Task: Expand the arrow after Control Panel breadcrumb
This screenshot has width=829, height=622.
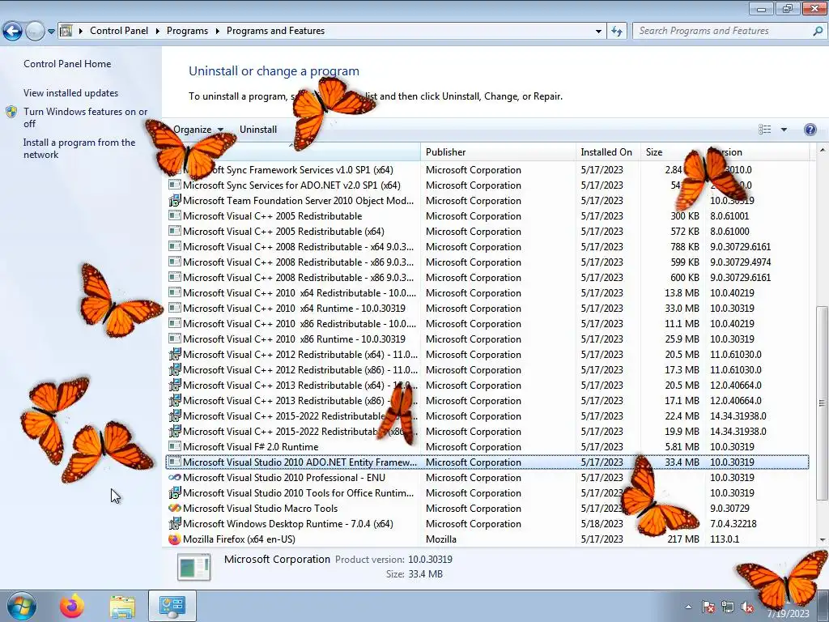Action: click(158, 31)
